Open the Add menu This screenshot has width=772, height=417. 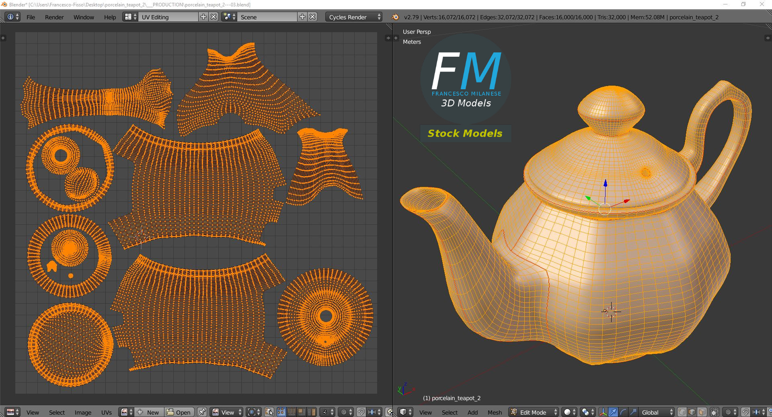[x=472, y=413]
